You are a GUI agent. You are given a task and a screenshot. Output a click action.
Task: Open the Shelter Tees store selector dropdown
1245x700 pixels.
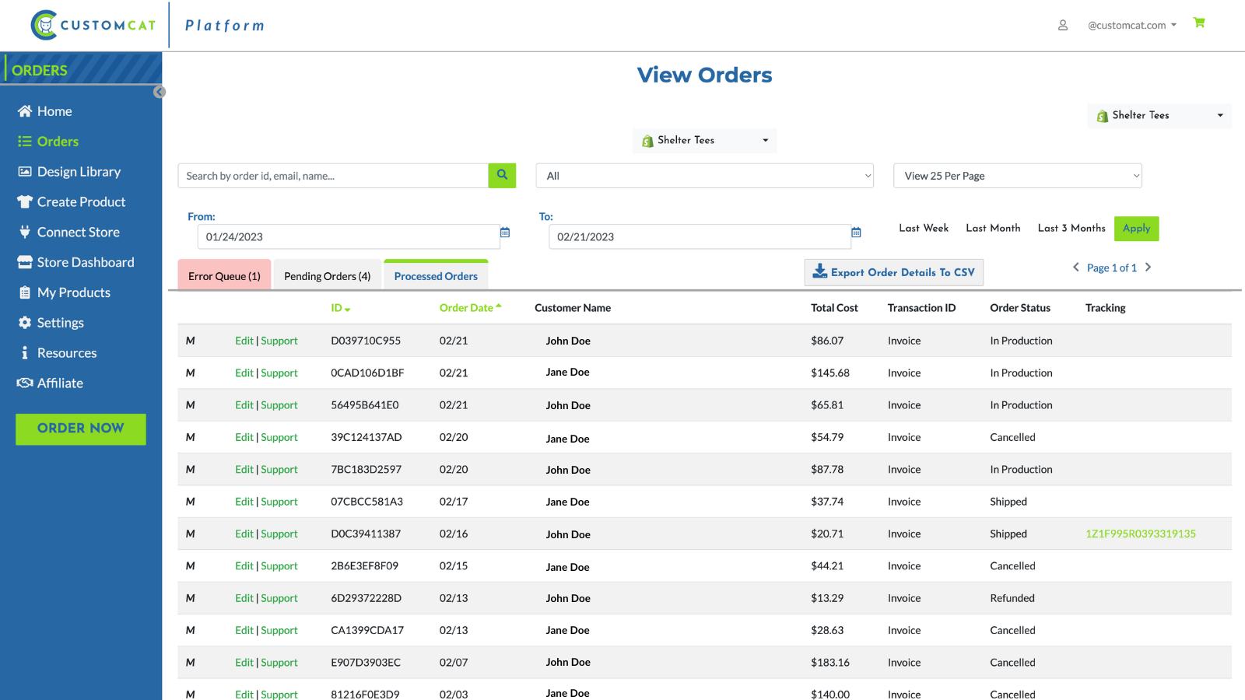704,140
